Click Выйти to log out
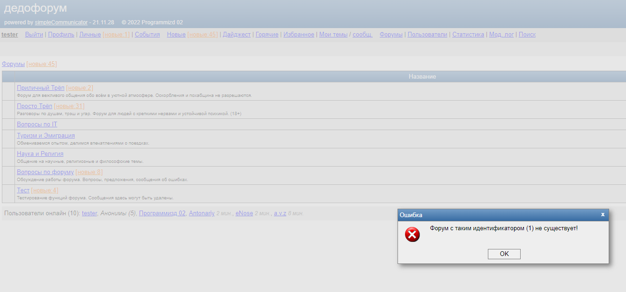 [34, 34]
